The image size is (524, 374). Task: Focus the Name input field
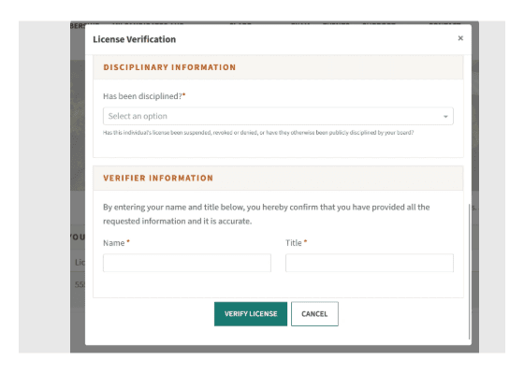(187, 263)
